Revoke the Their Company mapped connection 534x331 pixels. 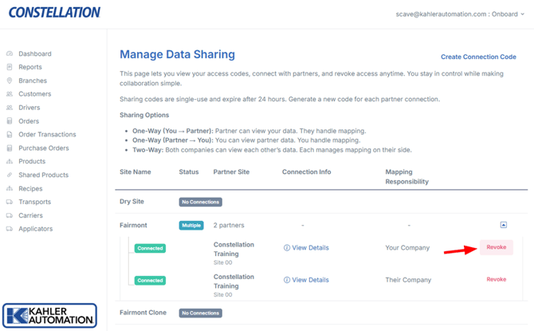pos(496,279)
